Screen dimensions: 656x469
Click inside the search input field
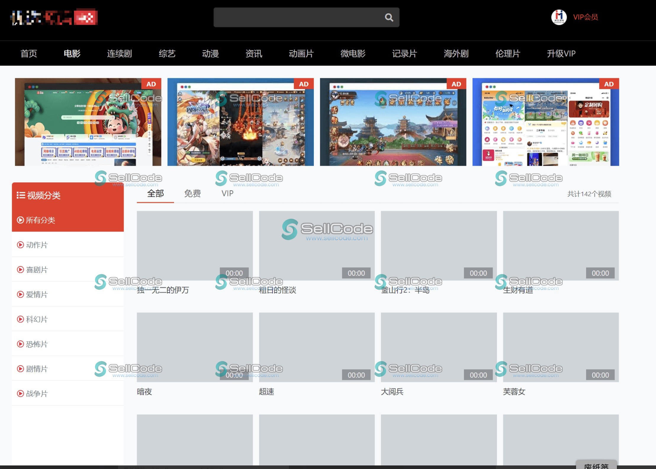(296, 17)
